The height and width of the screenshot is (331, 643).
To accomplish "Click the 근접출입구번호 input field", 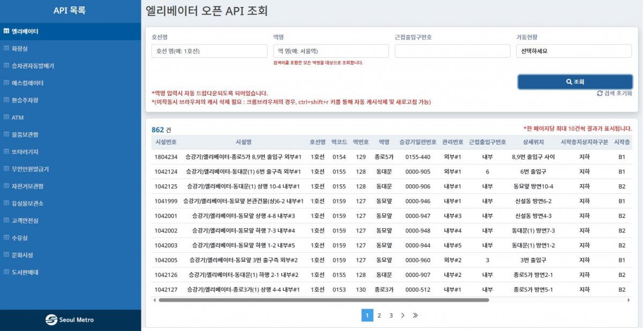I will 452,51.
